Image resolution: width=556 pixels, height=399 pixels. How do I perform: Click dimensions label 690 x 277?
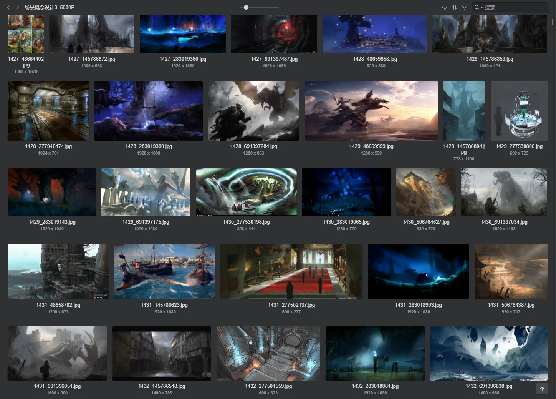point(291,312)
